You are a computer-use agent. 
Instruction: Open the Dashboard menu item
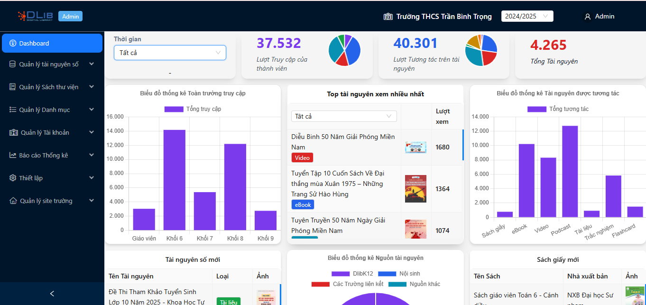[x=52, y=43]
